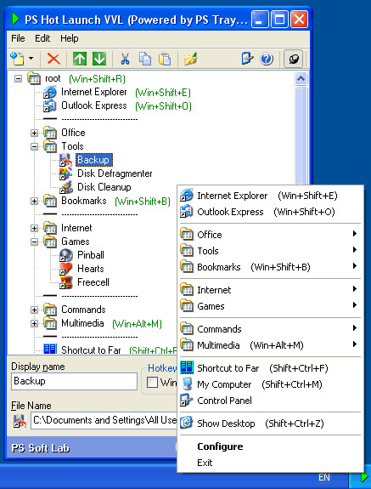
Task: Select Disk Defragmenter icon in tree
Action: pyautogui.click(x=66, y=173)
